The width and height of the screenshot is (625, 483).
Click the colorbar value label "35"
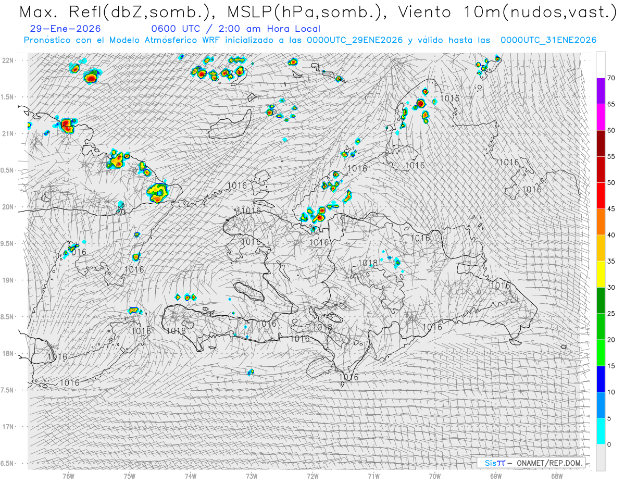pos(611,261)
